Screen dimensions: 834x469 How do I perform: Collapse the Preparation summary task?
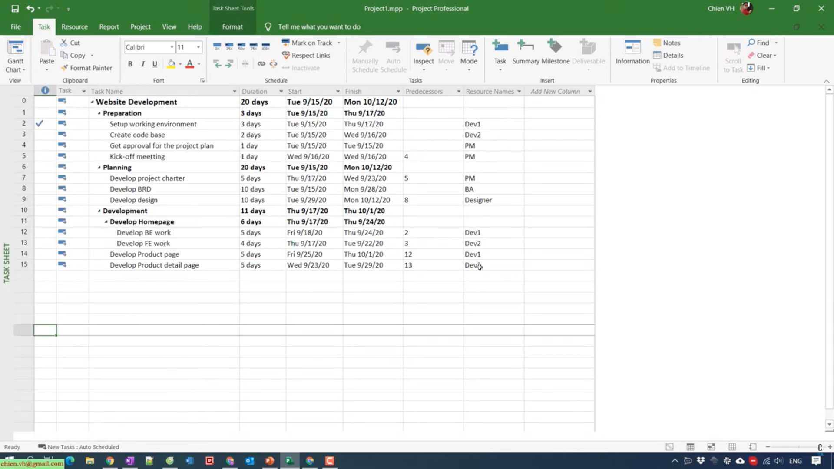99,113
